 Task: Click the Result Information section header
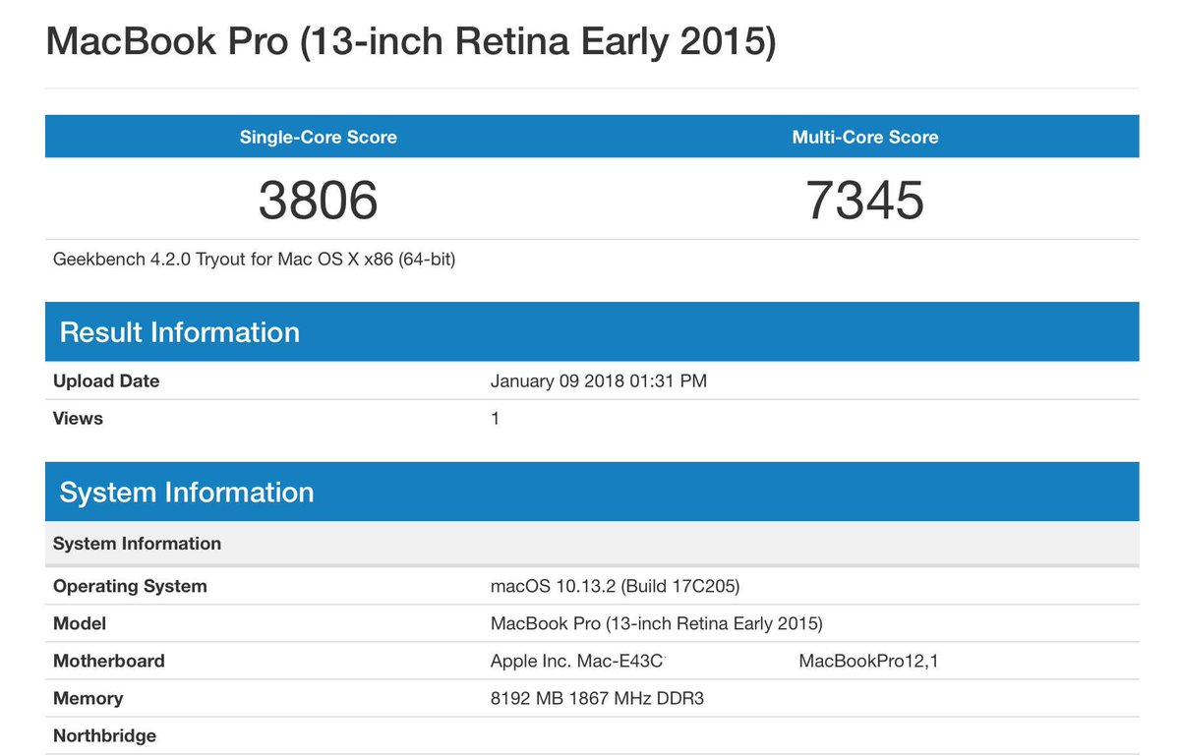click(592, 332)
